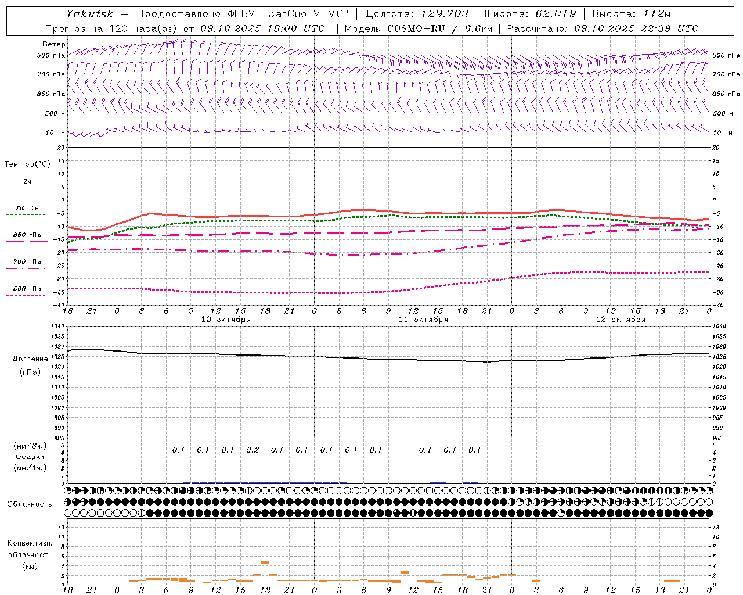Click the line sample under Td 2м legend
The width and height of the screenshot is (743, 595).
(x=26, y=215)
